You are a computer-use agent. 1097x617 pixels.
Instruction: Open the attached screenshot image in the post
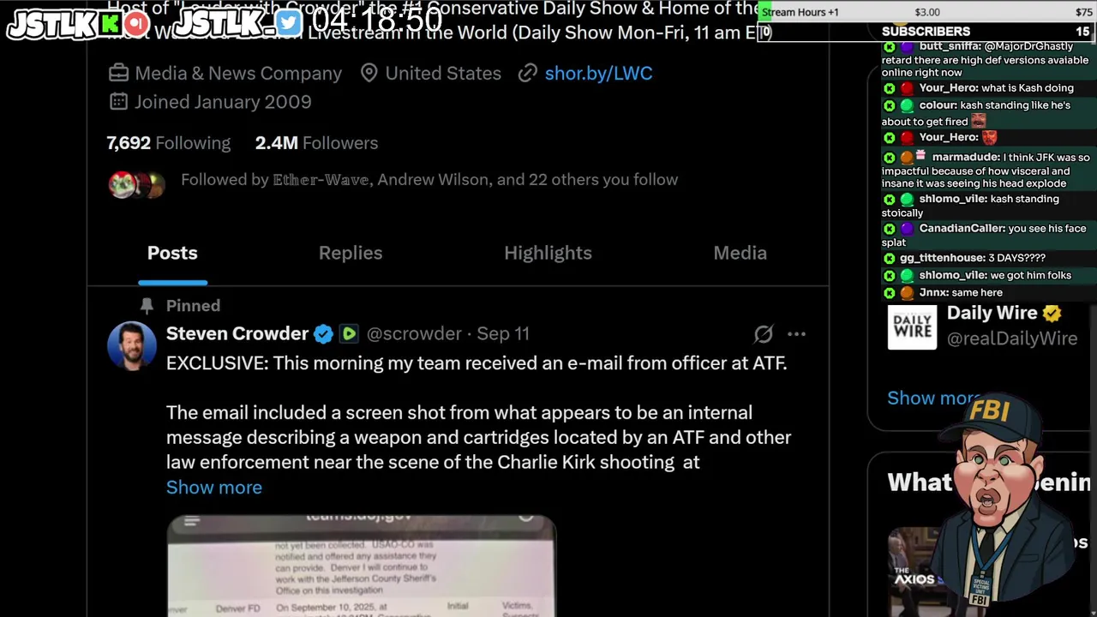pos(362,566)
